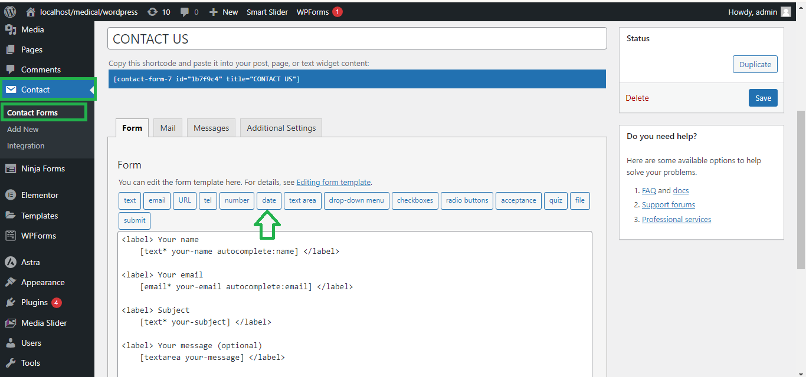Viewport: 806px width, 377px height.
Task: Click the Plugins sidebar icon
Action: pos(11,302)
